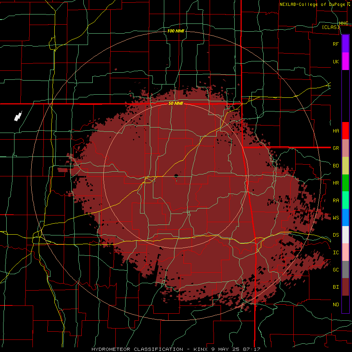Click the RF legend label
The height and width of the screenshot is (352, 352).
(336, 44)
